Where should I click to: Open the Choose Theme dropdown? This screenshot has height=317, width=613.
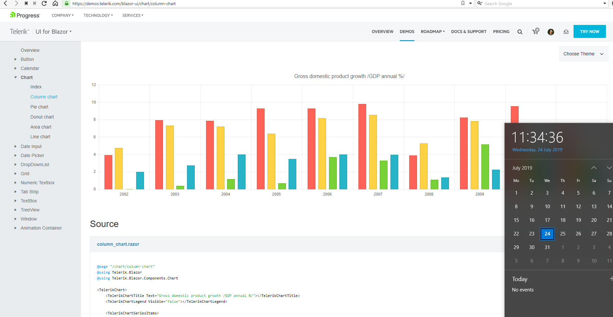584,54
